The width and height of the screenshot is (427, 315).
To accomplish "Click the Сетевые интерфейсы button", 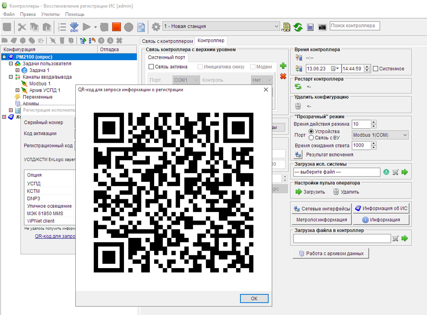I will pos(322,209).
